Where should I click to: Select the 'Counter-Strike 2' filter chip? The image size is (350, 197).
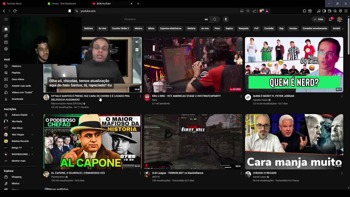coord(120,28)
